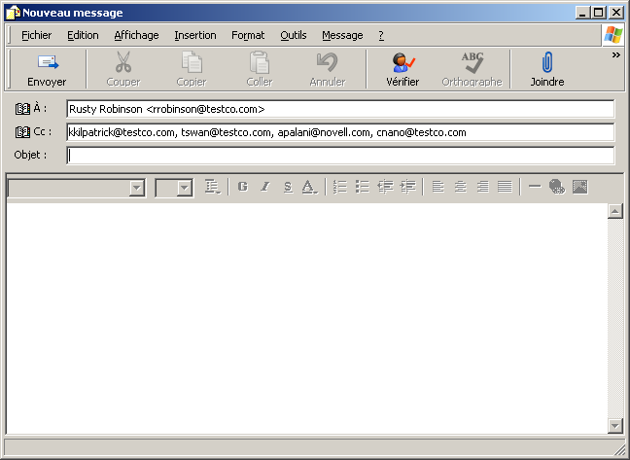
Task: Insert a picture
Action: pyautogui.click(x=579, y=187)
